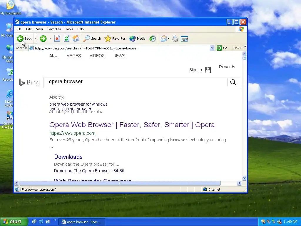Click the horizontal scrollbar left arrow

(16, 183)
